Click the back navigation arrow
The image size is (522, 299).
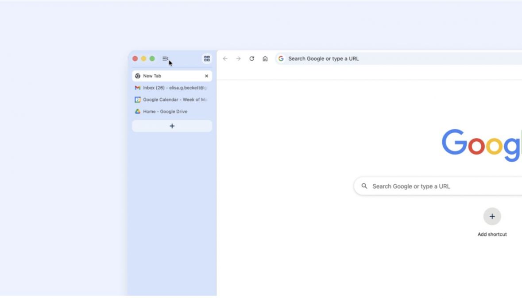point(226,58)
